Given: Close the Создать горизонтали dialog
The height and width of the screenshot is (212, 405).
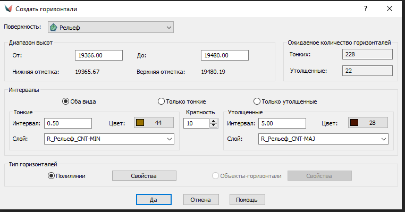Looking at the screenshot, I should [390, 9].
